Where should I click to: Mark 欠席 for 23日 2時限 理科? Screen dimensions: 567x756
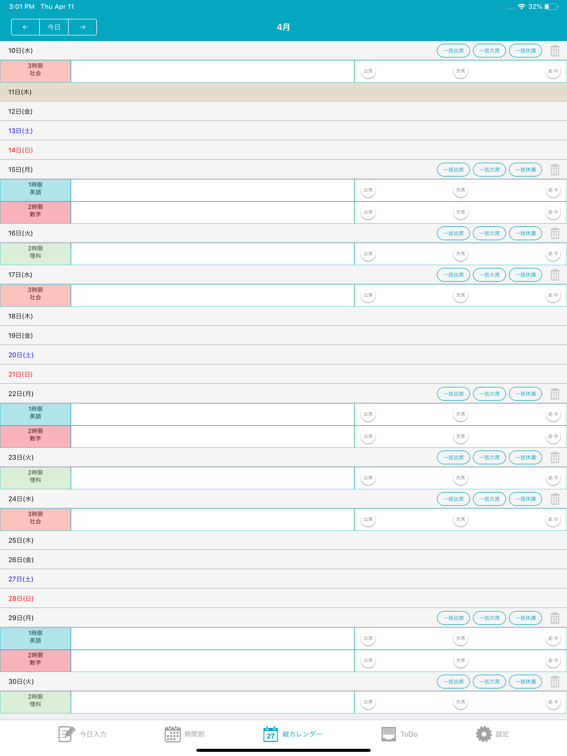461,478
